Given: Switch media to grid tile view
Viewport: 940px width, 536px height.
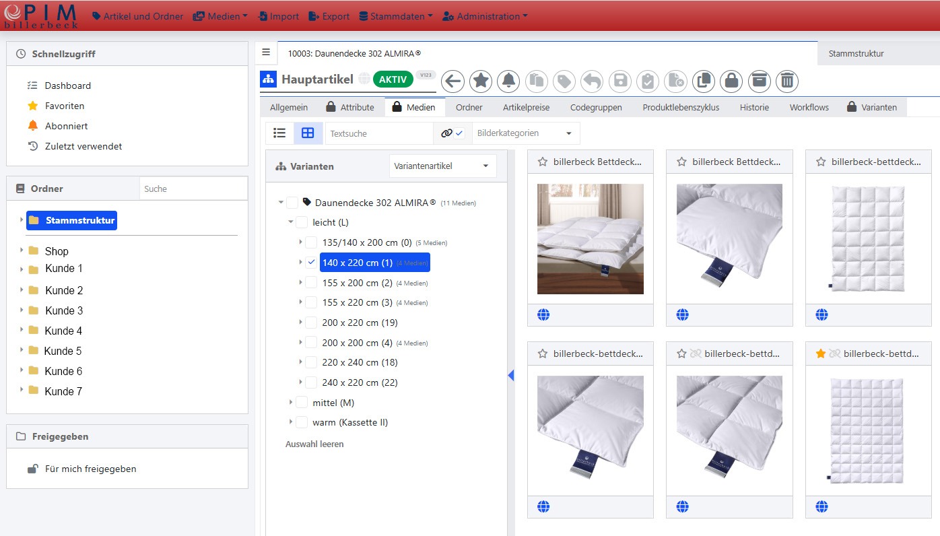Looking at the screenshot, I should [x=308, y=133].
